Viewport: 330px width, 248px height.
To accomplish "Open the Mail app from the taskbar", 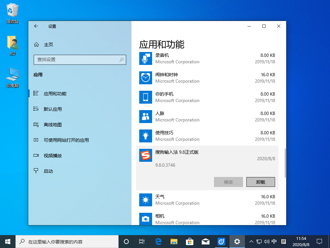I will pos(205,241).
